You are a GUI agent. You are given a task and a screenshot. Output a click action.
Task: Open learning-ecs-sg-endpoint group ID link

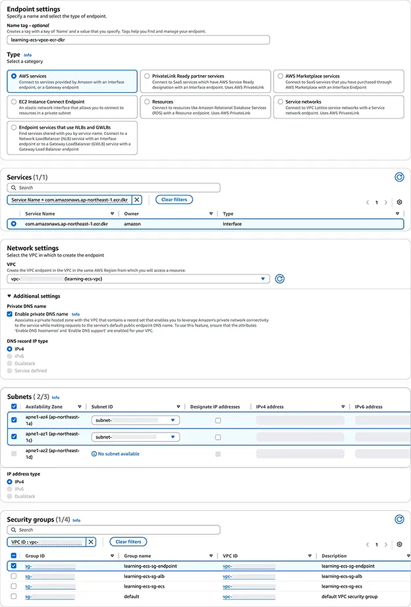(50, 566)
